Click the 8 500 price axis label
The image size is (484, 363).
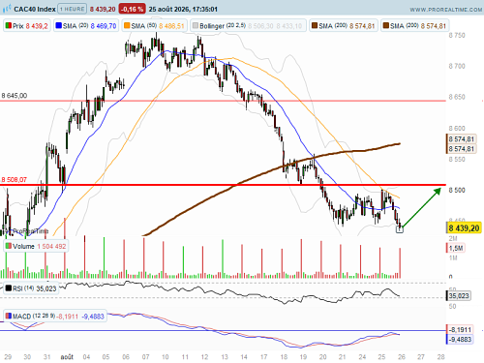point(457,190)
